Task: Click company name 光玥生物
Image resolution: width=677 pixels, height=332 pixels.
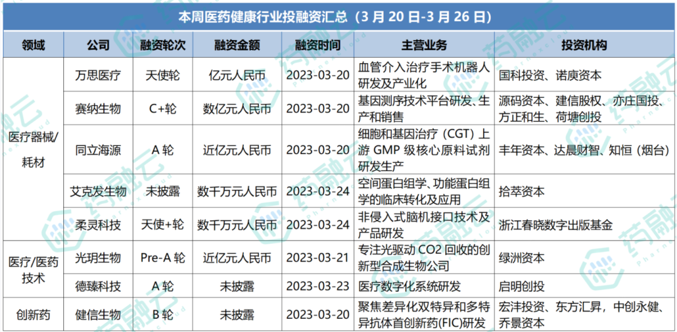Action: 98,257
